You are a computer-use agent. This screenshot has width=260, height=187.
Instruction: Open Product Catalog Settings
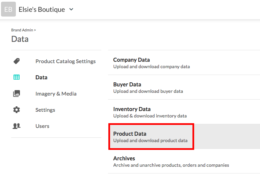[x=66, y=61]
